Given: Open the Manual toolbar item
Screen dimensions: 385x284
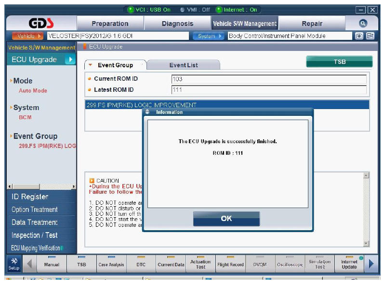Looking at the screenshot, I should 52,264.
